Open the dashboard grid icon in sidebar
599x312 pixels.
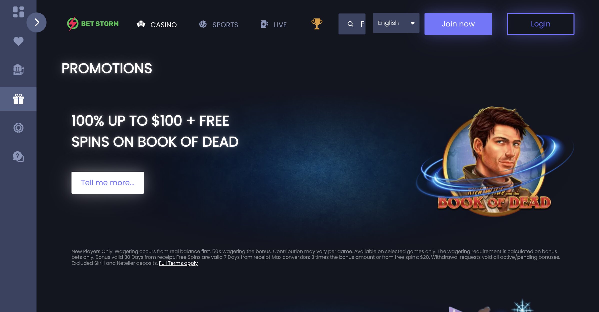tap(18, 12)
